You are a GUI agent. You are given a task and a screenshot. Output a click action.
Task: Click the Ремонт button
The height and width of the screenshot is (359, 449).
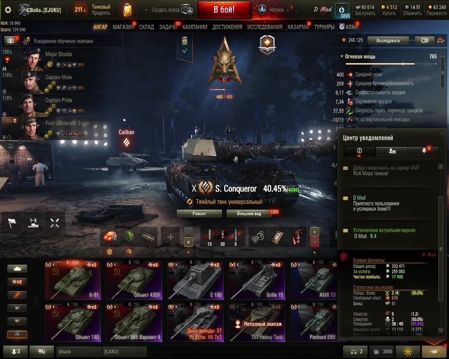[199, 214]
